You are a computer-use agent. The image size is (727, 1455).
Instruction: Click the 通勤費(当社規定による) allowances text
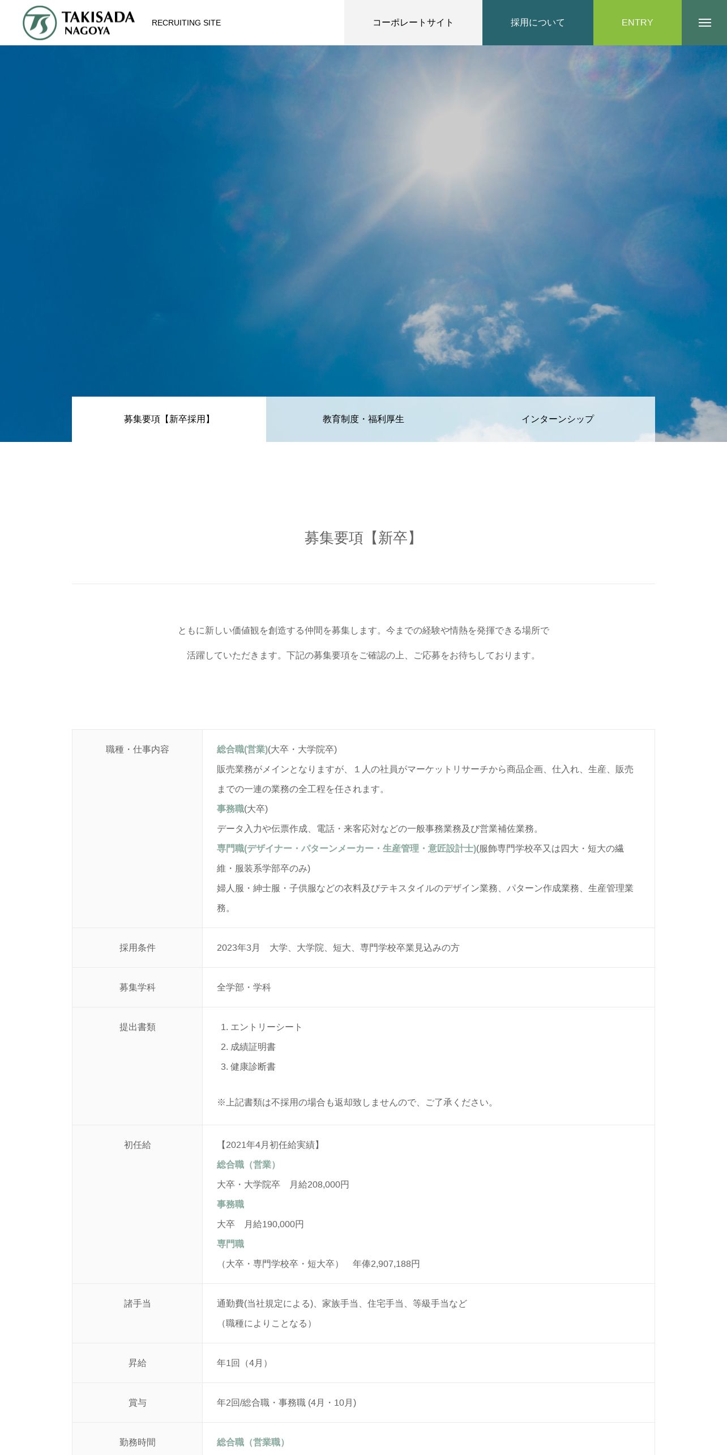(342, 1304)
